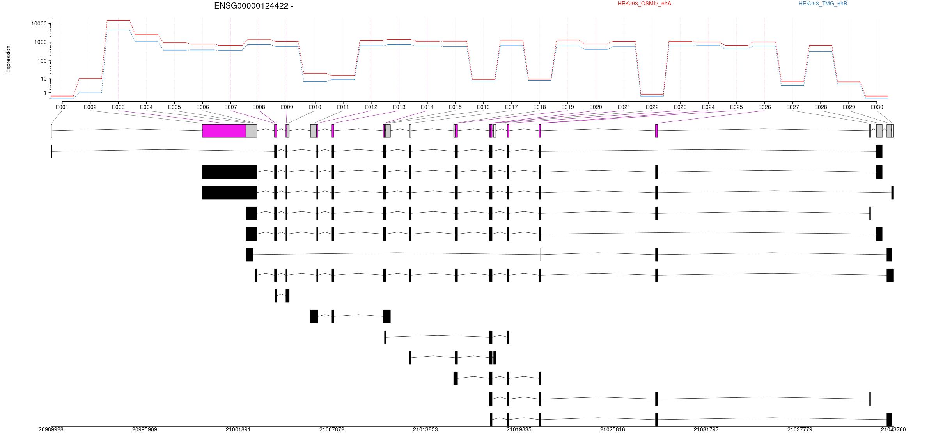Click exon label E013
The image size is (936, 436).
[x=399, y=107]
